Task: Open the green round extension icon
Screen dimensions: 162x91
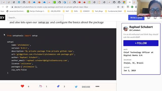Action: pos(132,7)
